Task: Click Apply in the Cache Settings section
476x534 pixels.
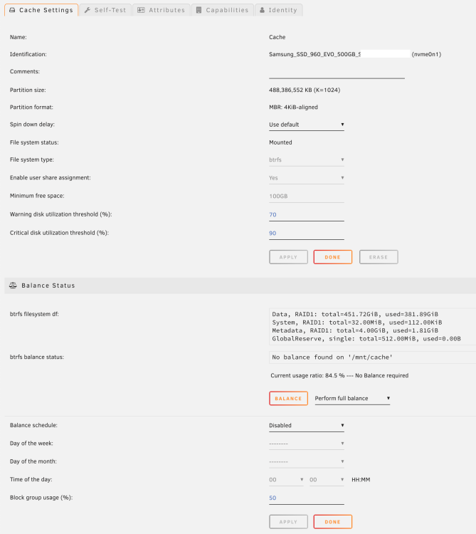Action: 289,257
